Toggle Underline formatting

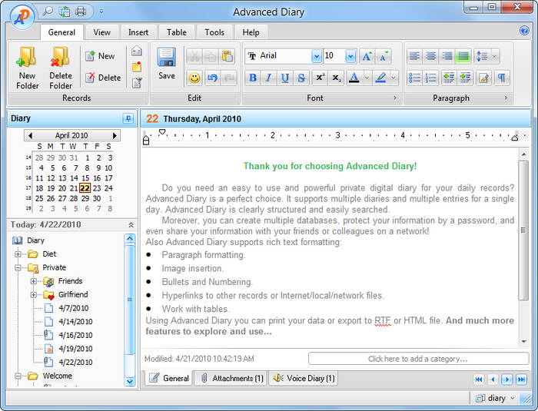(x=285, y=78)
